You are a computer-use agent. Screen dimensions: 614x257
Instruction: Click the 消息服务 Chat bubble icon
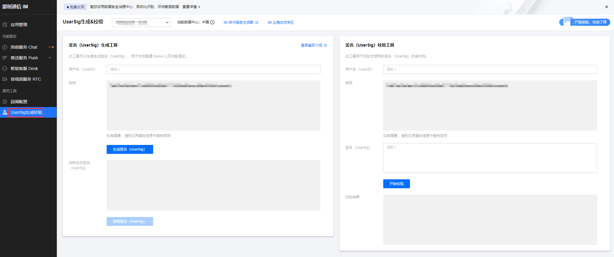click(x=5, y=47)
